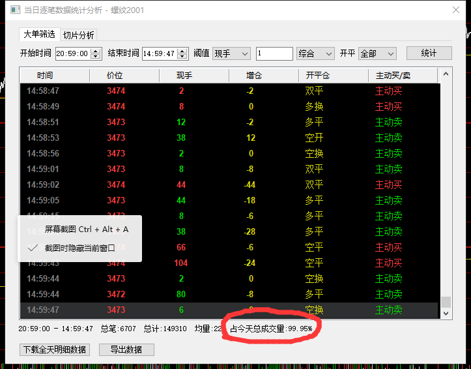Click the scrollbar up arrow in the table
The image size is (471, 369).
pyautogui.click(x=446, y=76)
